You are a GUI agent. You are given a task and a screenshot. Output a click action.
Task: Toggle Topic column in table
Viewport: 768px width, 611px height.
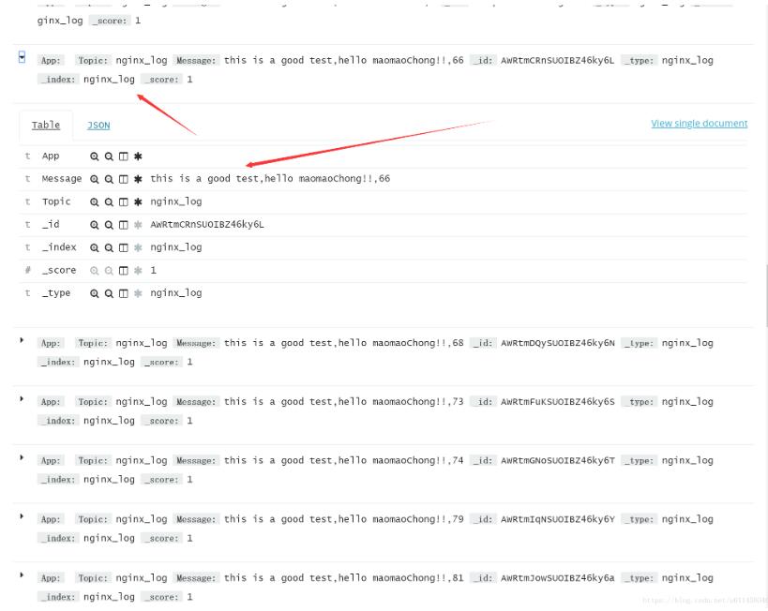(x=123, y=201)
